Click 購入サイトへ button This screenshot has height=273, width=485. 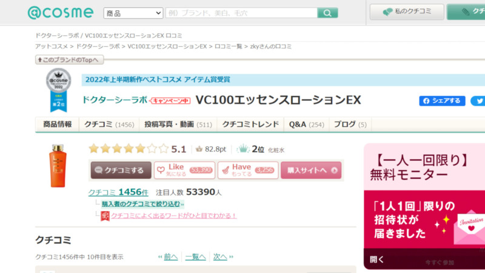311,170
